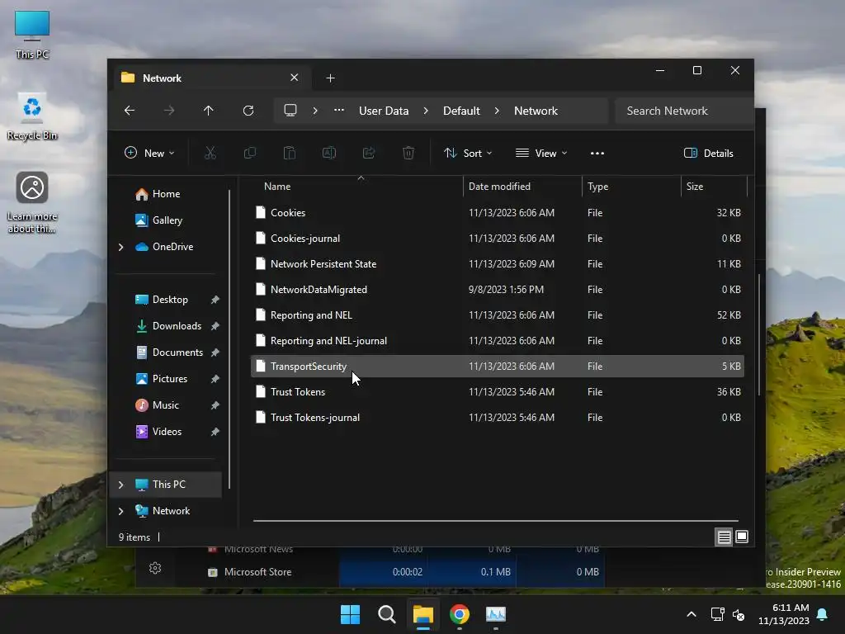
Task: Toggle the Details pane
Action: pos(709,153)
